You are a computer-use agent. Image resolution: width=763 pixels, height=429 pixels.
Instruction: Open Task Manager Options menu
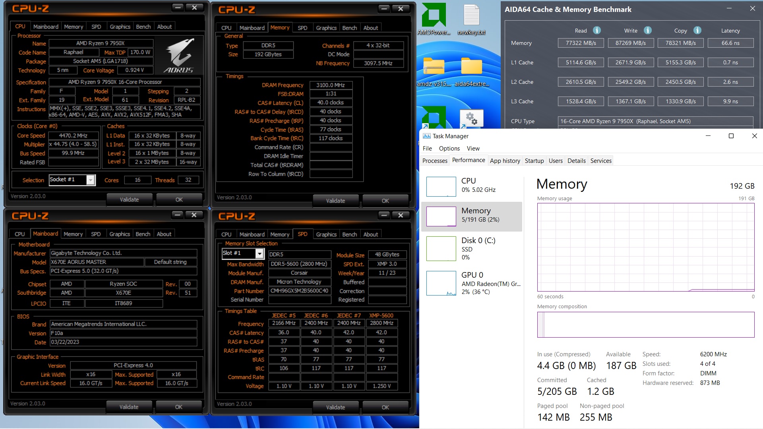pyautogui.click(x=449, y=148)
